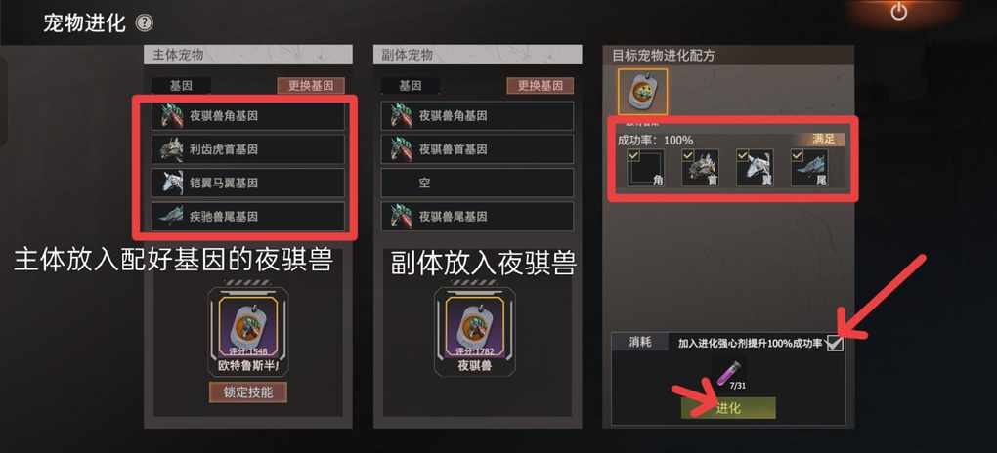
Task: Toggle the 加入进化强心剂 checkbox
Action: [x=835, y=343]
